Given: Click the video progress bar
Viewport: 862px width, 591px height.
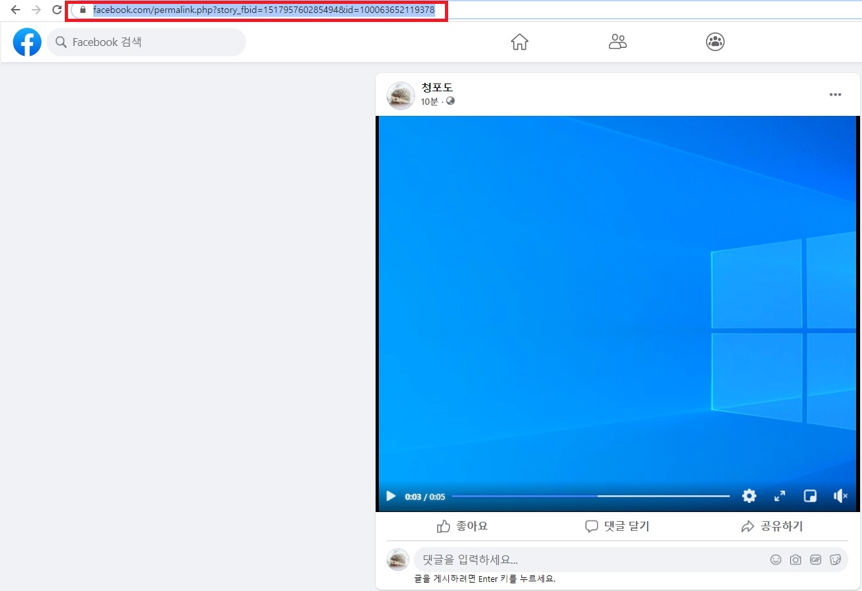Looking at the screenshot, I should 591,496.
